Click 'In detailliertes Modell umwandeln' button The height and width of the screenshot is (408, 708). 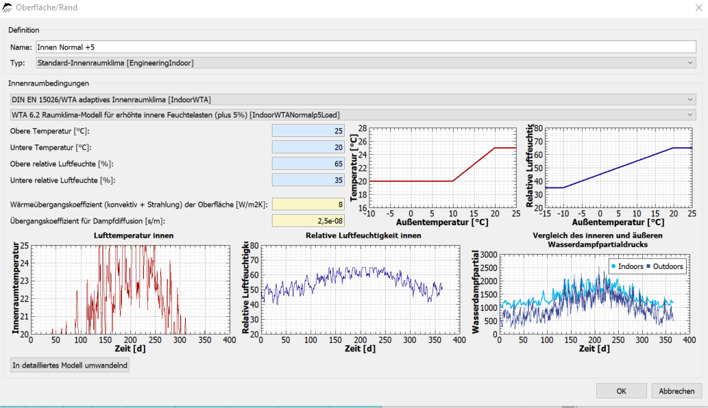(70, 365)
